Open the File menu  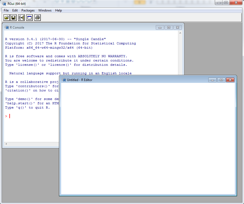[6, 10]
